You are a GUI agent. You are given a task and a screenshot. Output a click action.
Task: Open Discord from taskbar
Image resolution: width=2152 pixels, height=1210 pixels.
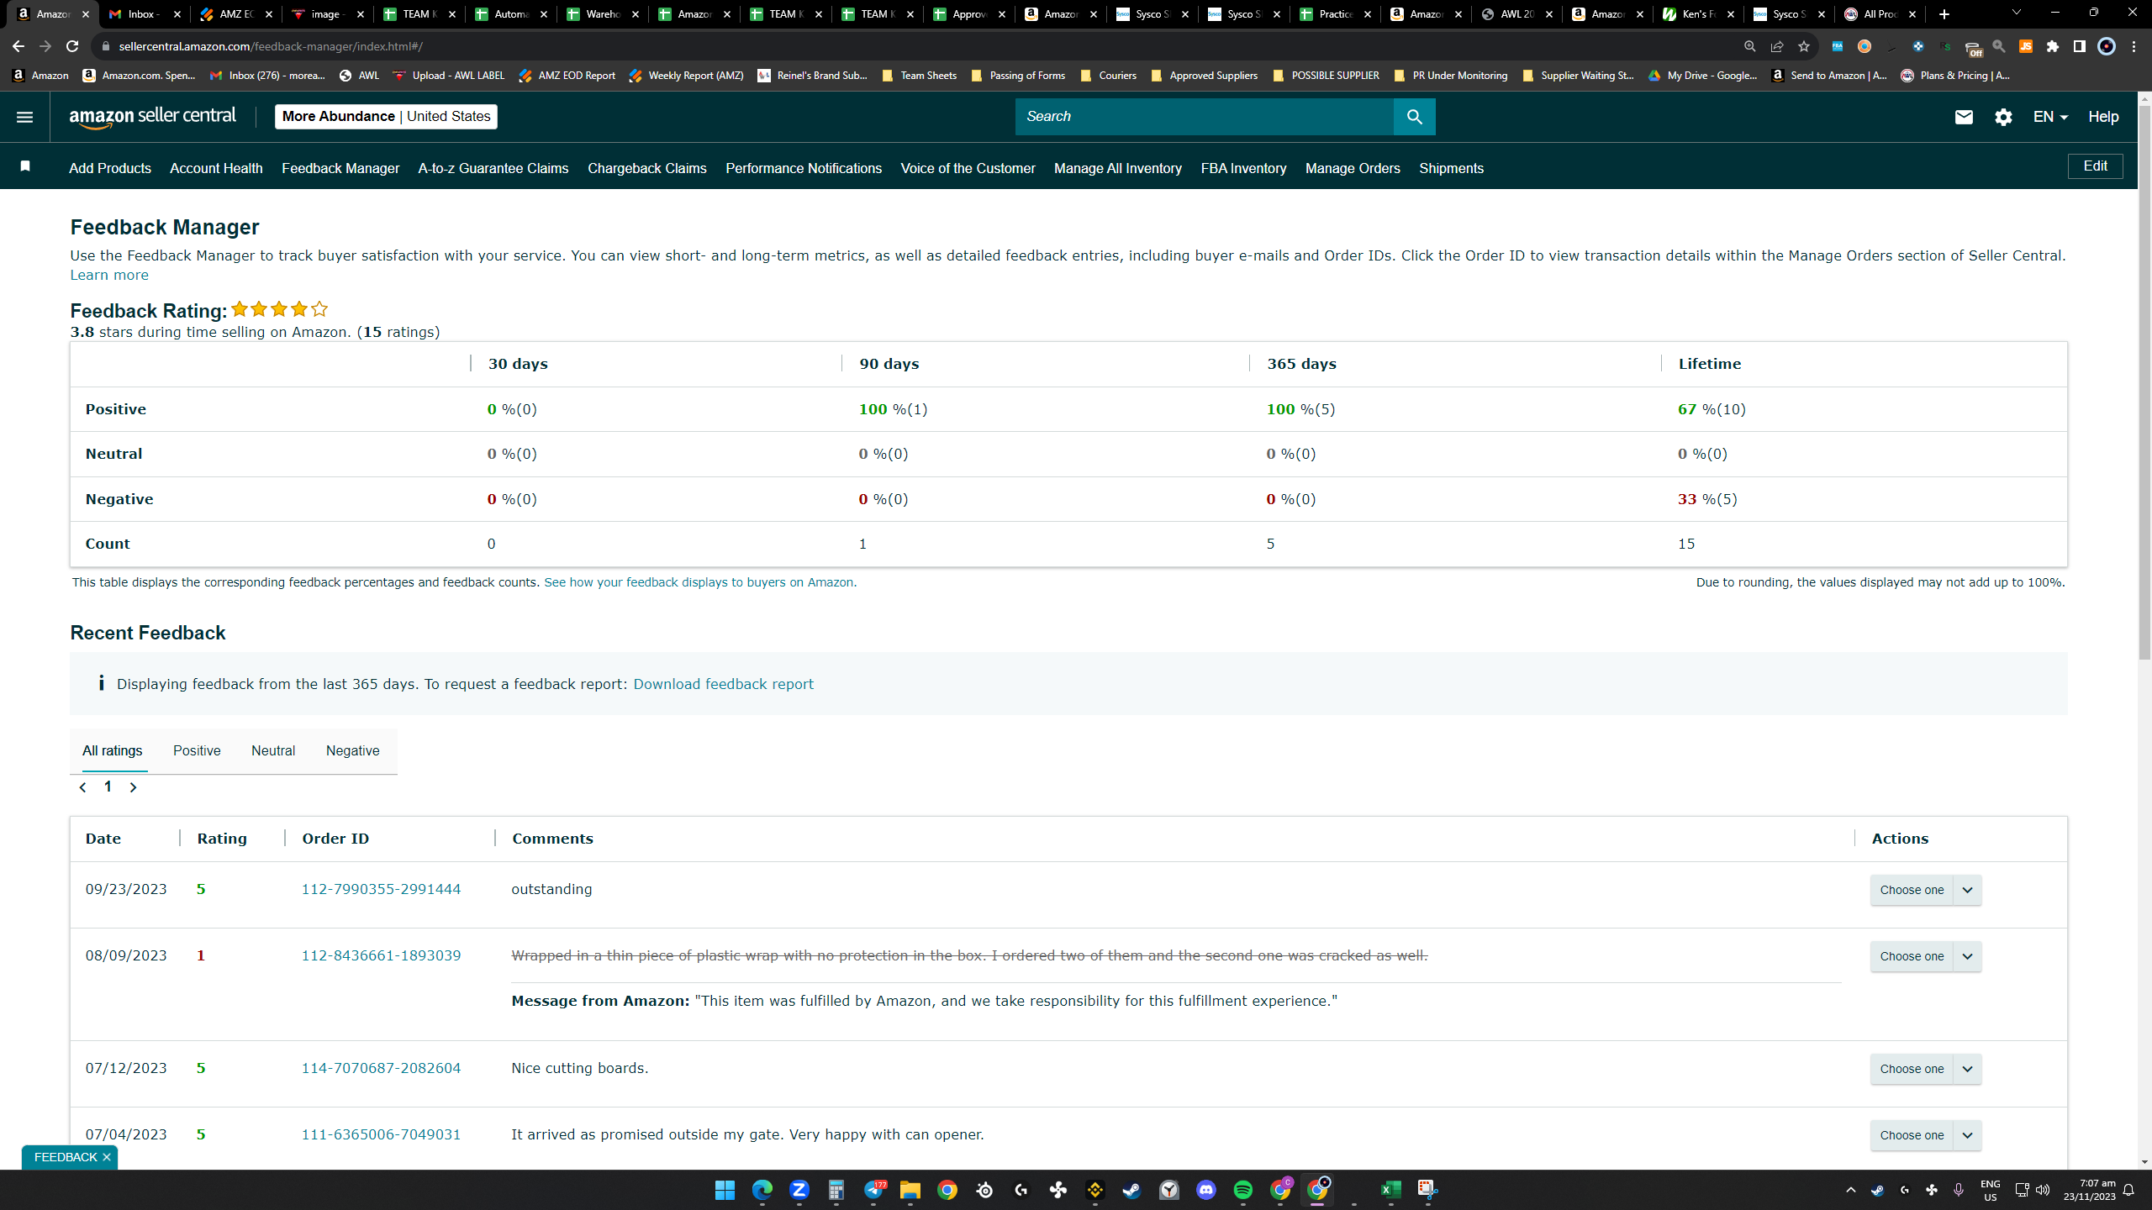pyautogui.click(x=1206, y=1190)
